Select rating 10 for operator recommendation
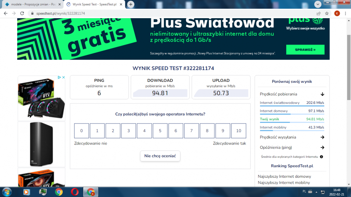 coord(239,131)
